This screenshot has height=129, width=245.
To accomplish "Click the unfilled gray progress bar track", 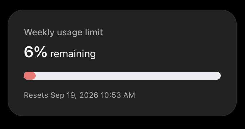I will [128, 76].
